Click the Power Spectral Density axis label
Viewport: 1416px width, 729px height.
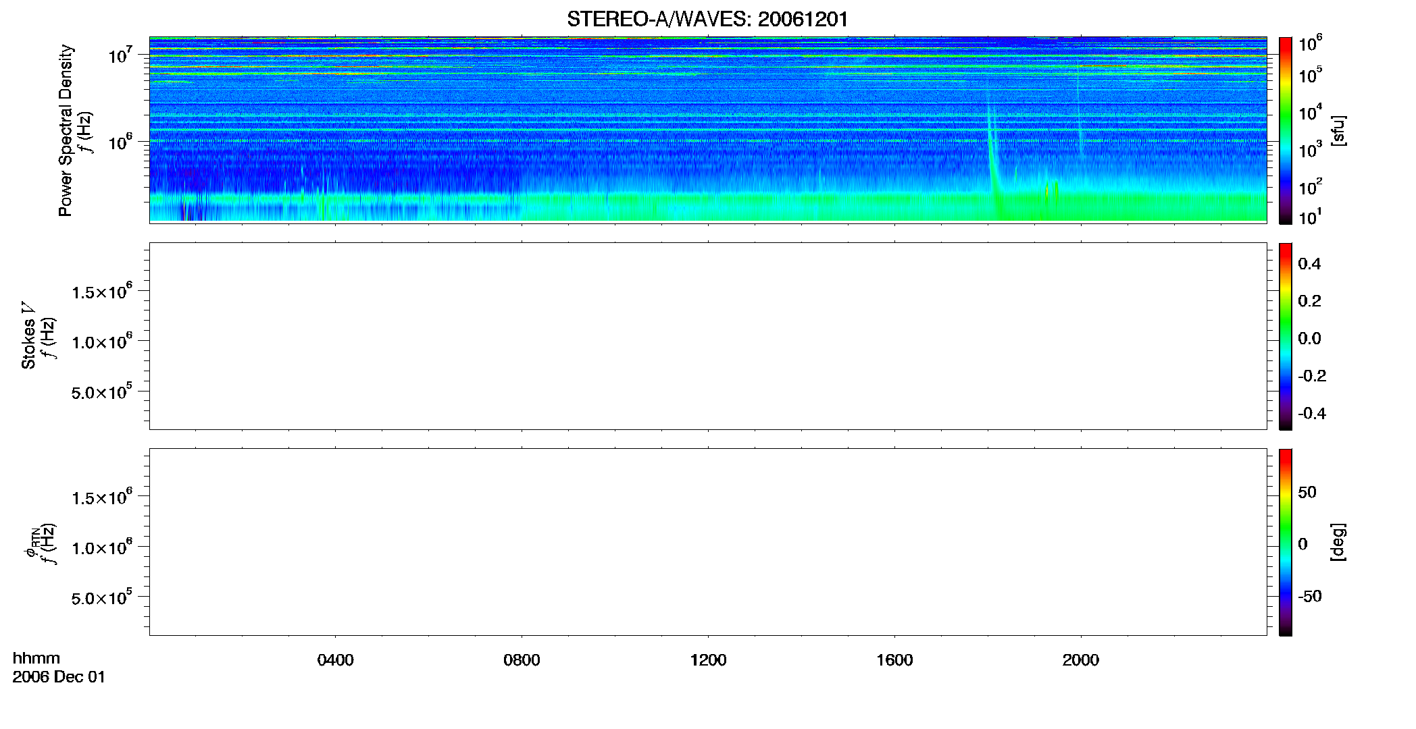click(66, 130)
